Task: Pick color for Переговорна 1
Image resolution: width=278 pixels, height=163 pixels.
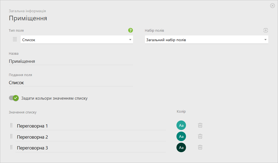Action: pos(181,125)
